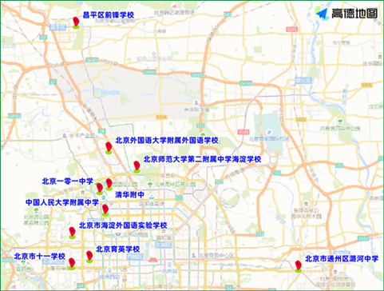Select the 北京市通州区潞河中学 pin
The width and height of the screenshot is (384, 291).
[x=299, y=267]
